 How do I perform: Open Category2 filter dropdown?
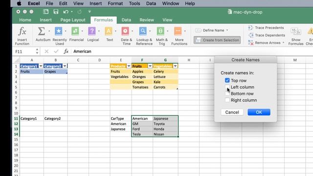pyautogui.click(x=65, y=66)
